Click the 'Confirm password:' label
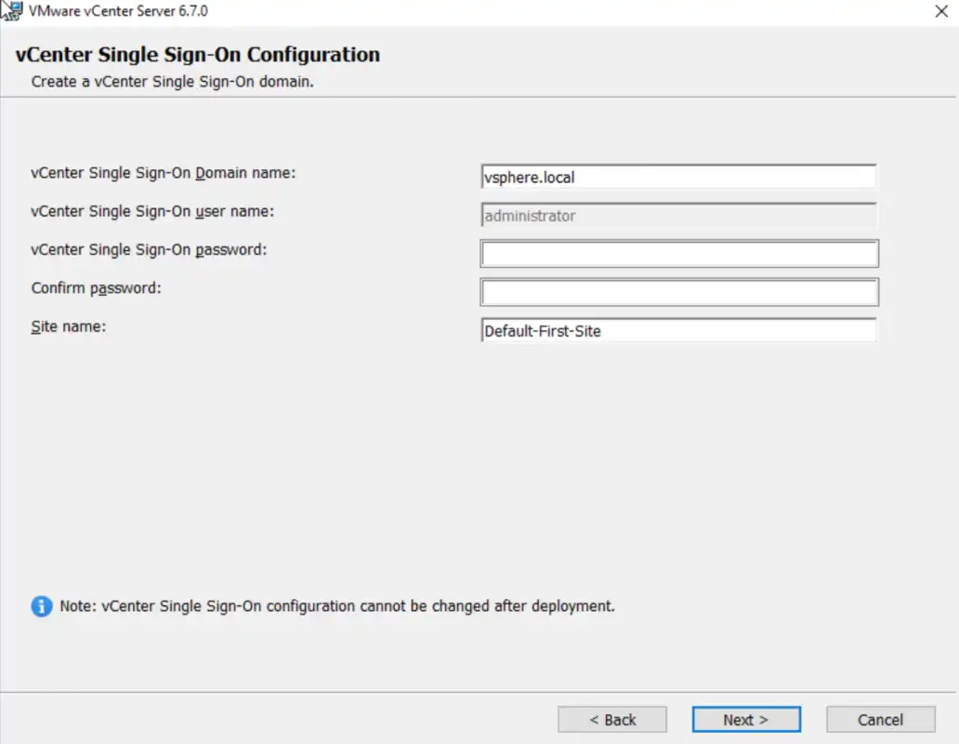The image size is (959, 744). (96, 288)
